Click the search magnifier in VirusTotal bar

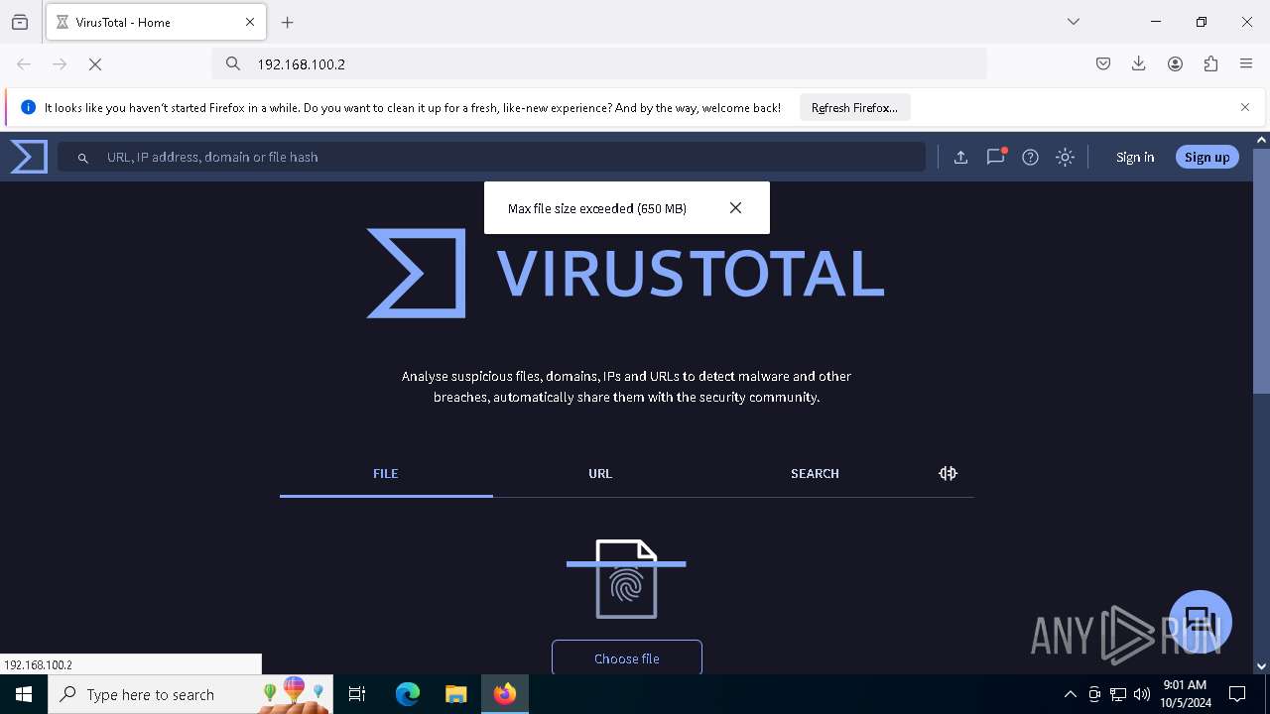(x=83, y=158)
